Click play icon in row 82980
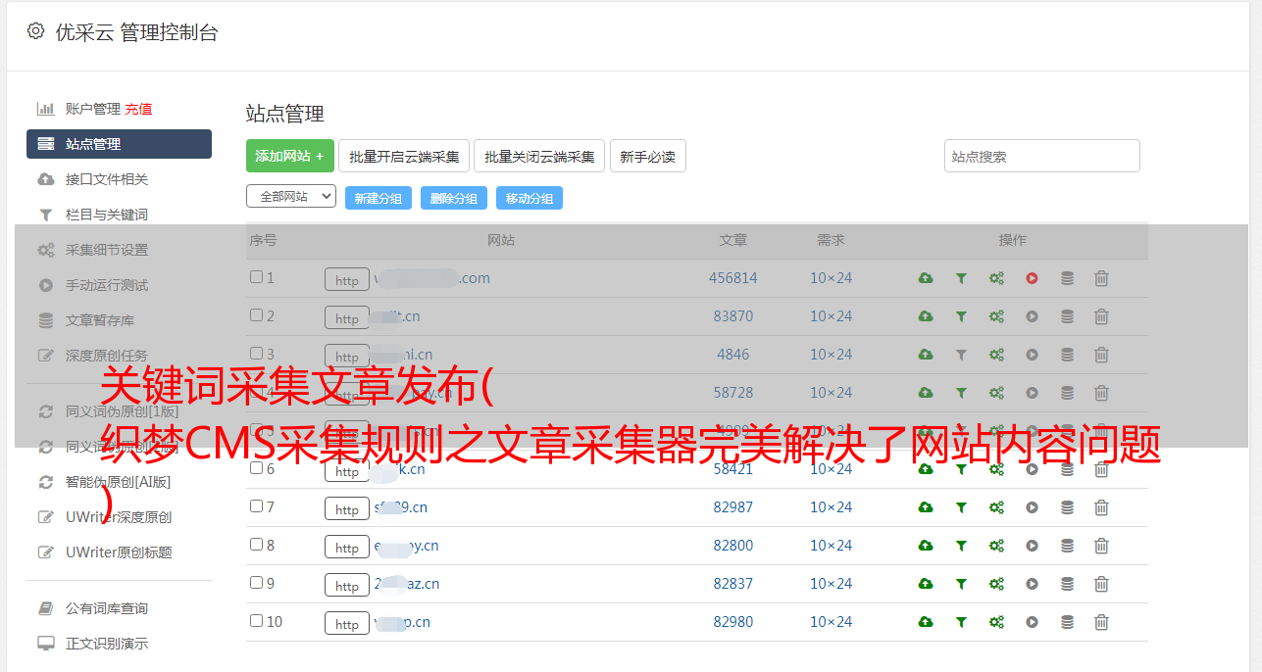 point(1032,622)
